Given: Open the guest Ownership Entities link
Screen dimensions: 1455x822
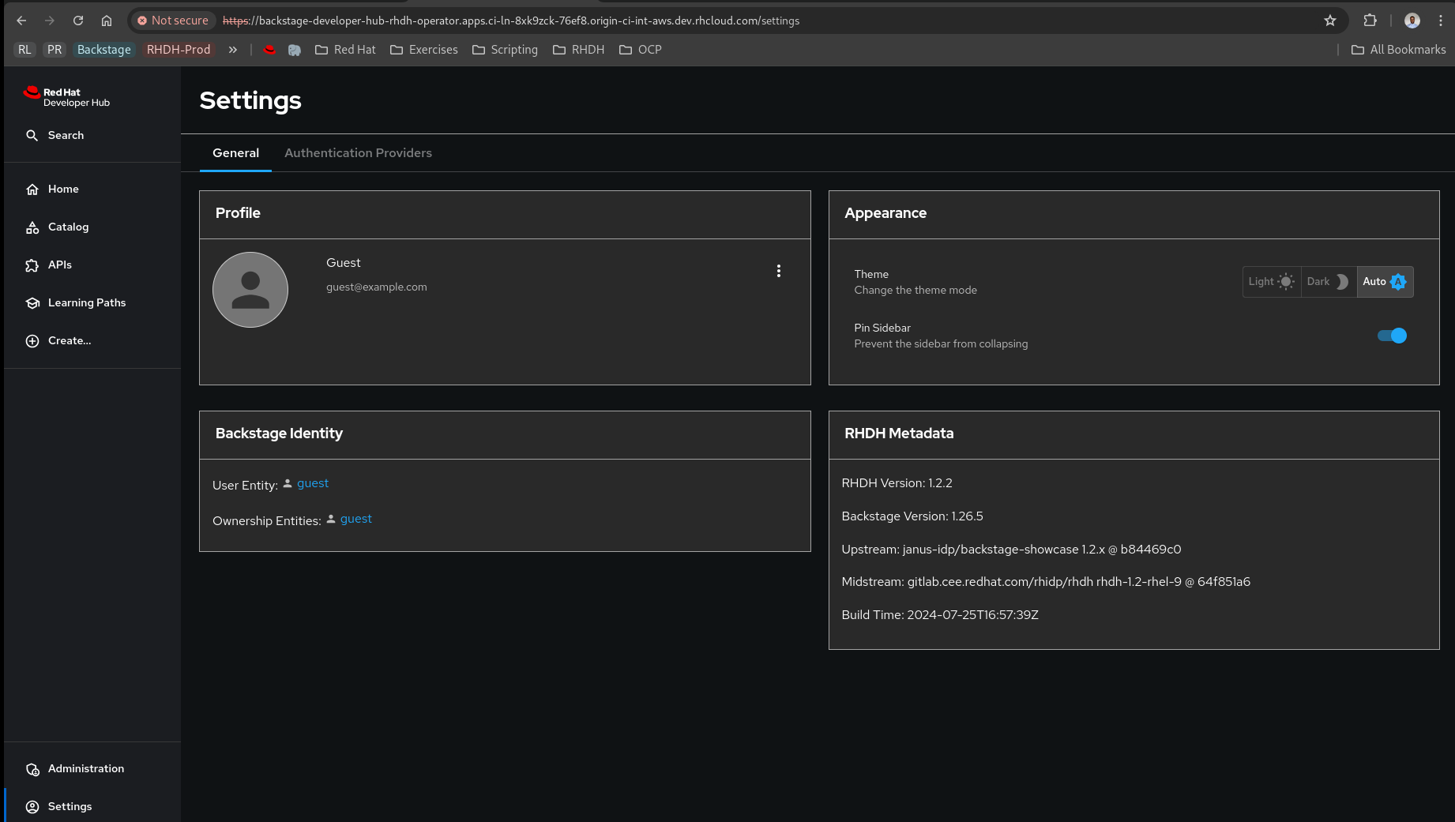Looking at the screenshot, I should click(x=355, y=520).
